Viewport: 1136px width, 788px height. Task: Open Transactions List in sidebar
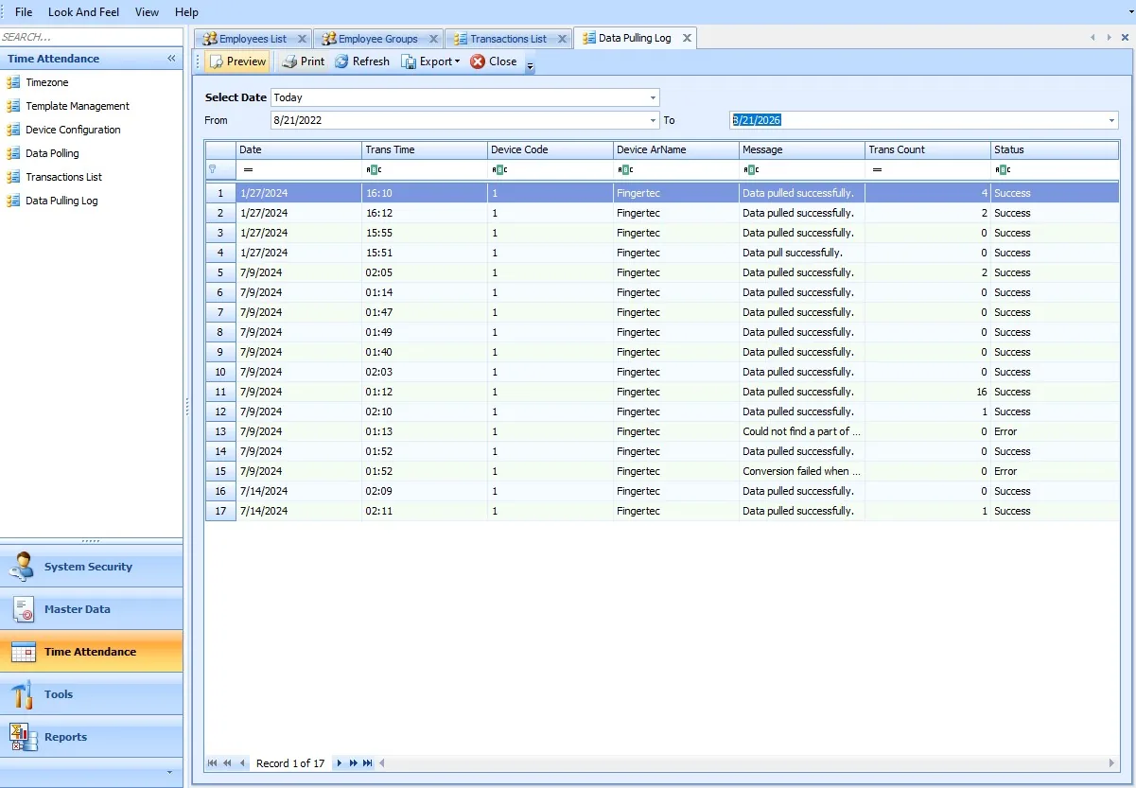tap(63, 177)
